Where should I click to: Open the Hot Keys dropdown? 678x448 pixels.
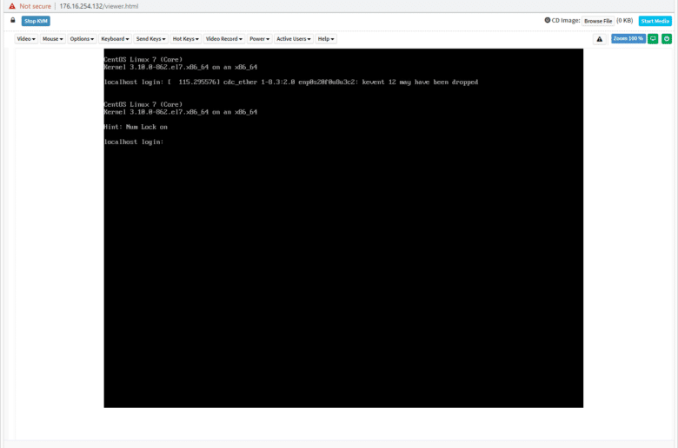pos(186,39)
